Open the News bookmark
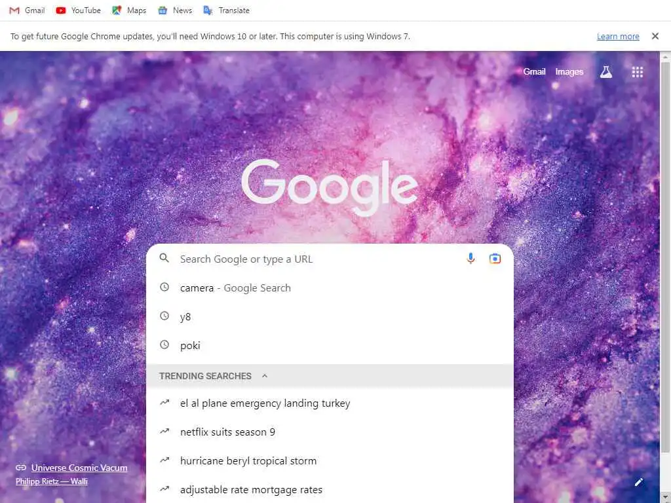 [x=174, y=10]
